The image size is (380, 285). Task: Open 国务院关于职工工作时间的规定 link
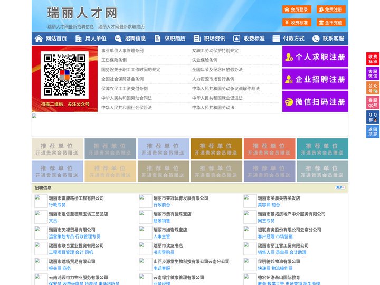coord(131,69)
